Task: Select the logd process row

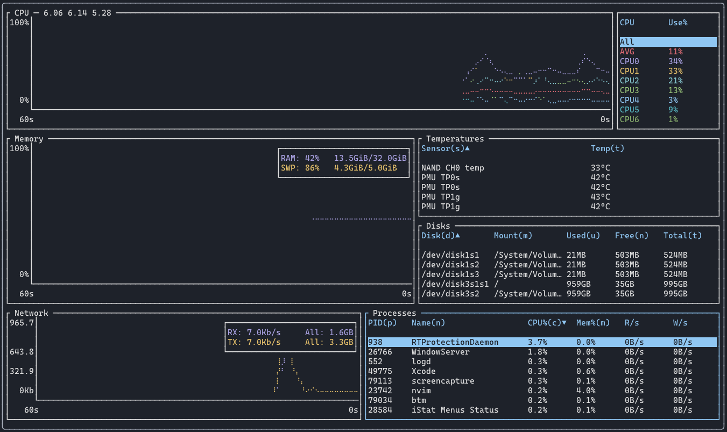Action: point(542,362)
